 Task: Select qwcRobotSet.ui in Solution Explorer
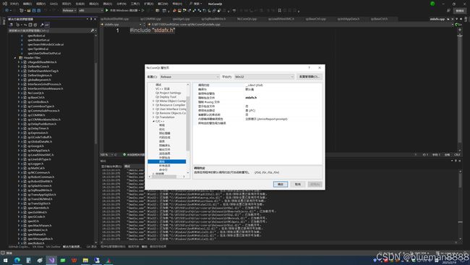pos(38,40)
